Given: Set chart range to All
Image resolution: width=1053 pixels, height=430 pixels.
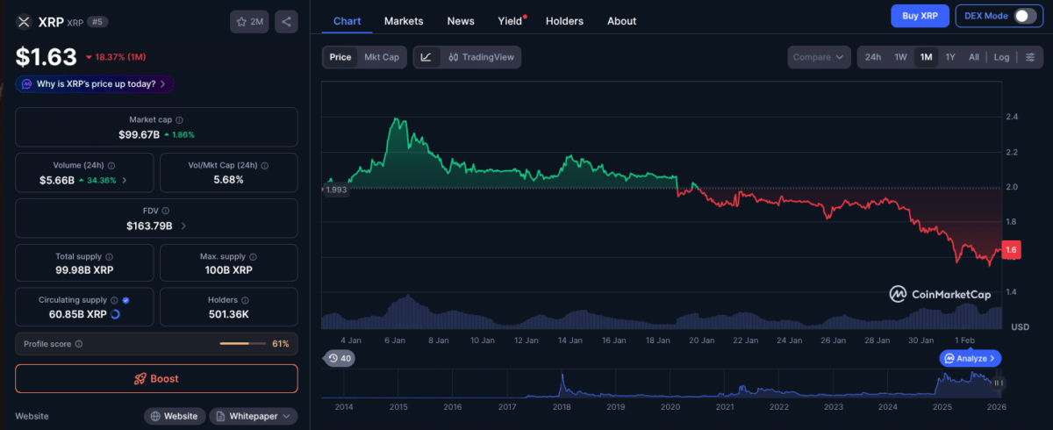Looking at the screenshot, I should point(974,57).
